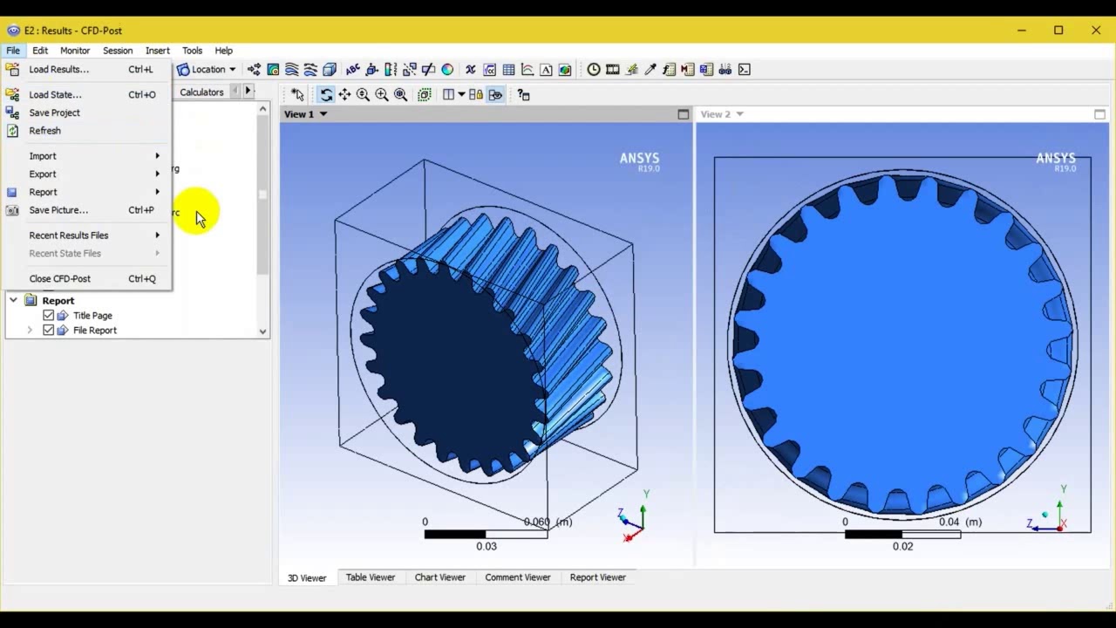Create a new Expression

point(490,70)
